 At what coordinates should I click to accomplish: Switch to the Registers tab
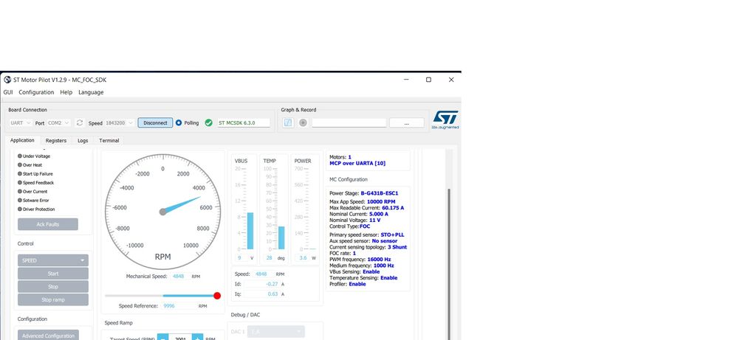click(56, 140)
